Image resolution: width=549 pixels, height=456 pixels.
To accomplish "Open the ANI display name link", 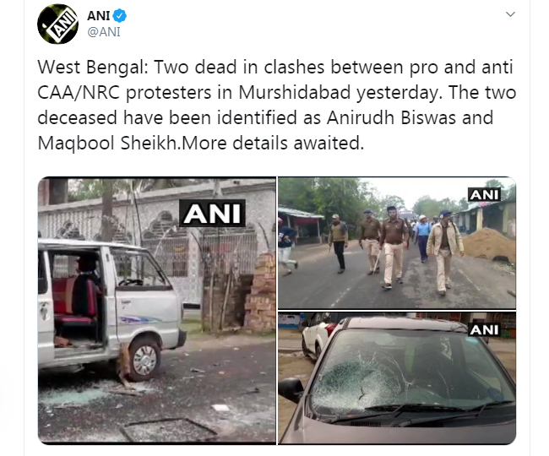I will (x=98, y=16).
